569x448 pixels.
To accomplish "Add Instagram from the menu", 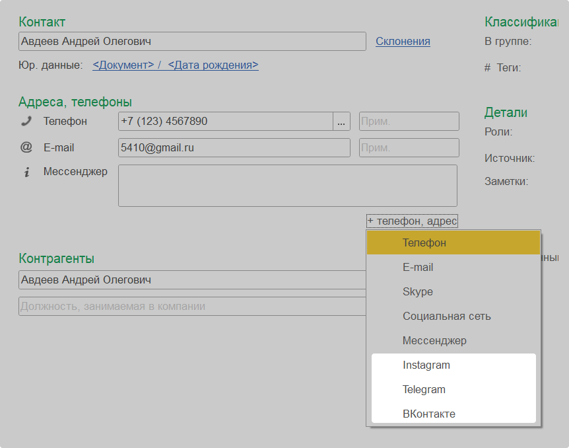I will 426,365.
